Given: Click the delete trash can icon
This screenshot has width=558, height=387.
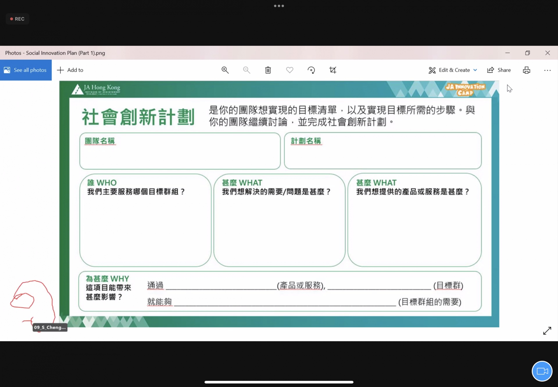Looking at the screenshot, I should pyautogui.click(x=268, y=70).
